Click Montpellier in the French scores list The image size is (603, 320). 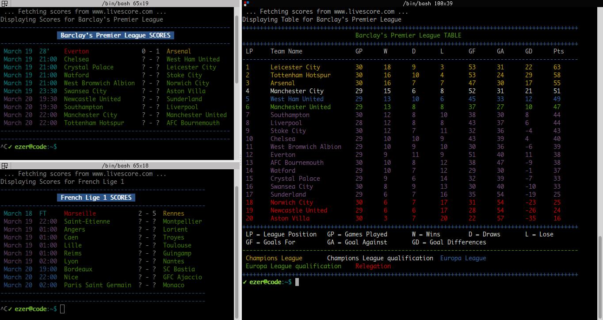183,221
